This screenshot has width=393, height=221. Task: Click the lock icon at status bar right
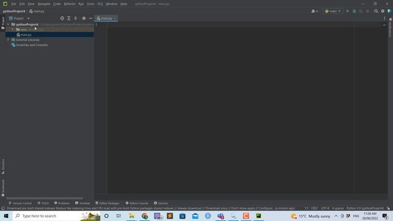click(388, 209)
